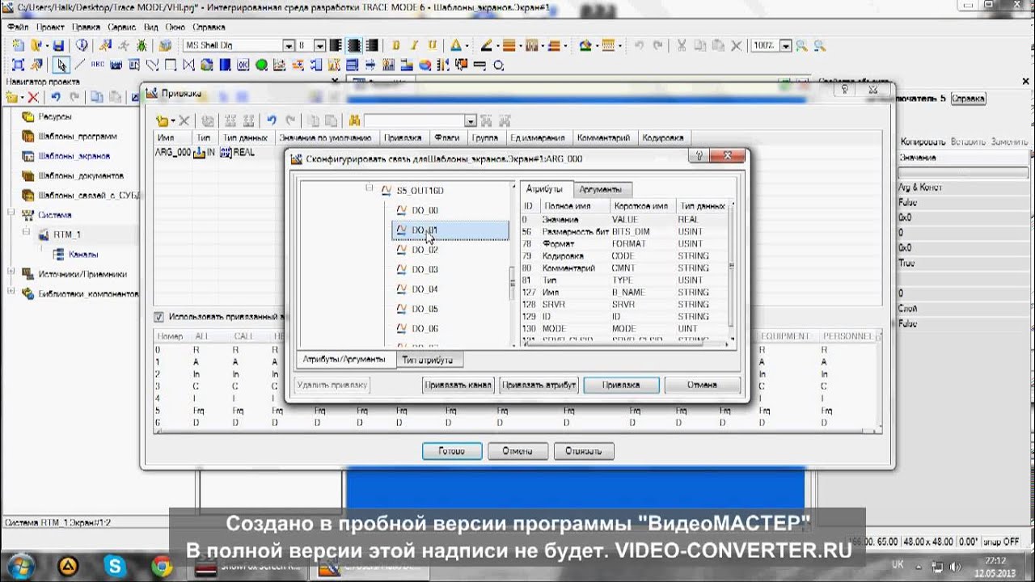Toggle Underline text formatting icon
This screenshot has height=582, width=1035.
(433, 45)
